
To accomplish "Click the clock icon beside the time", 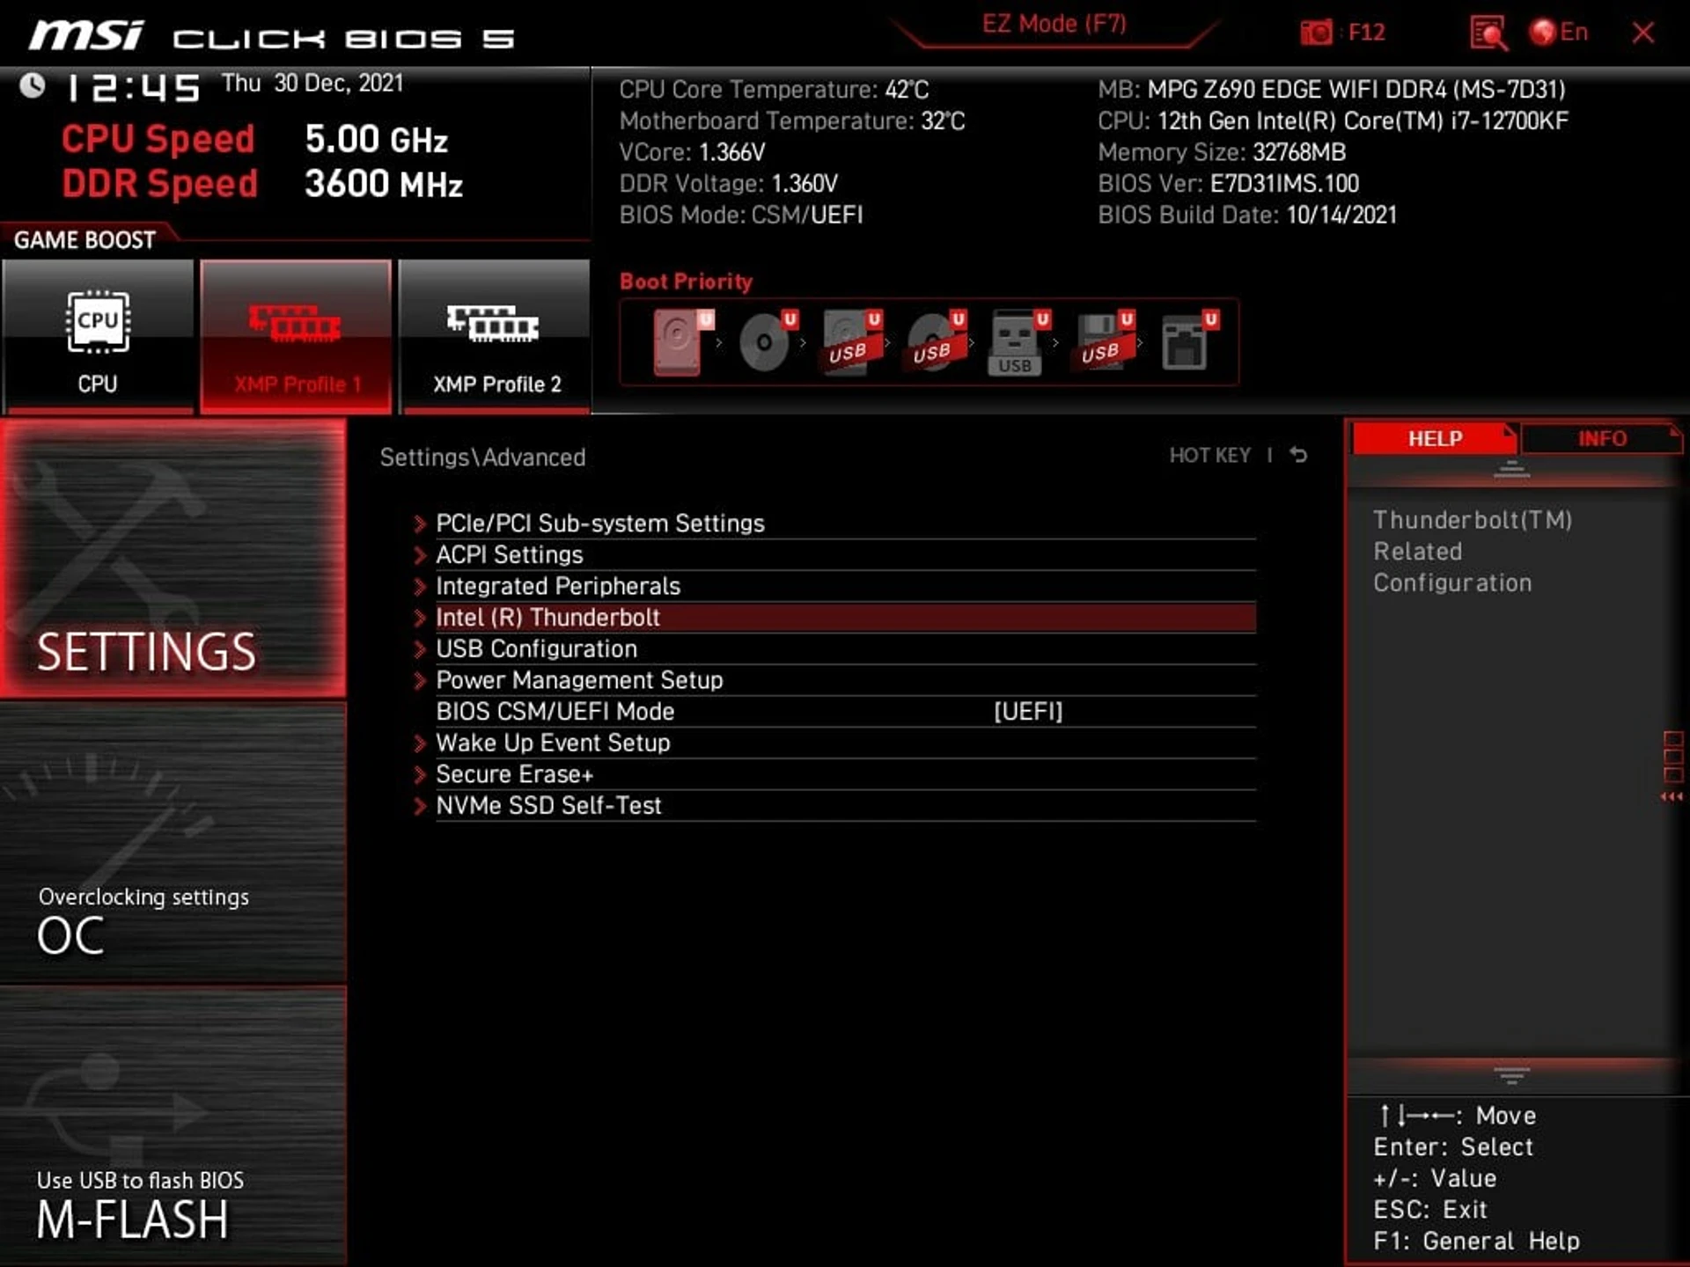I will coord(33,85).
